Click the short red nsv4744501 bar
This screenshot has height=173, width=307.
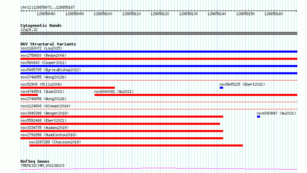29,95
